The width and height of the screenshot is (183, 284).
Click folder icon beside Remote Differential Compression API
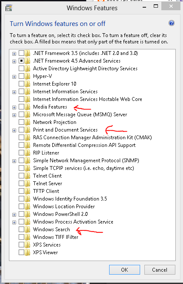(28, 145)
